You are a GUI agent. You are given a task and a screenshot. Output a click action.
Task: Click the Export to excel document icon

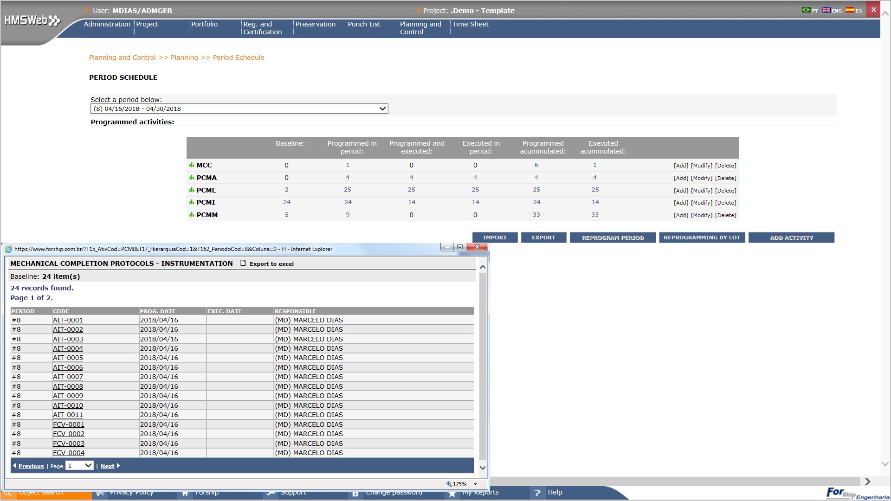click(243, 263)
